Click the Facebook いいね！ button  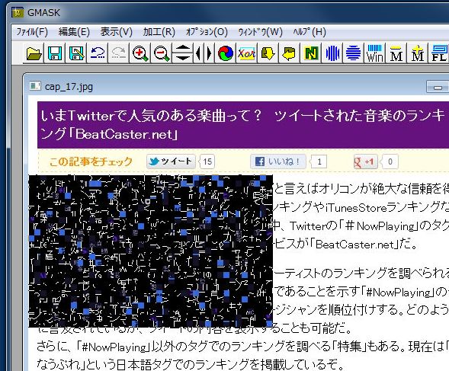coord(278,162)
